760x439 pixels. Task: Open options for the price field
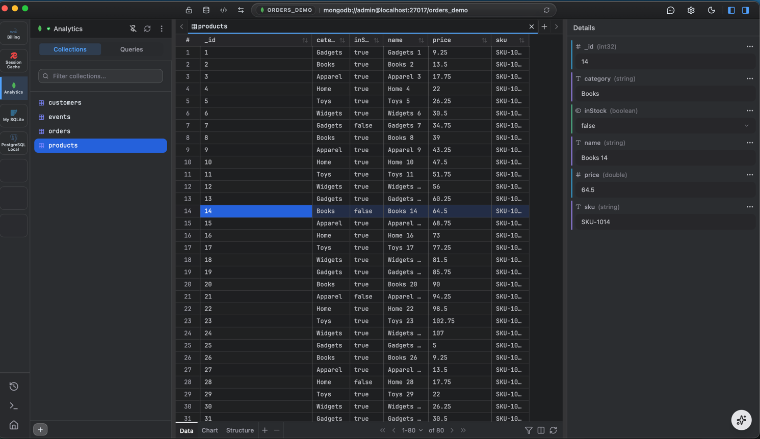click(750, 175)
